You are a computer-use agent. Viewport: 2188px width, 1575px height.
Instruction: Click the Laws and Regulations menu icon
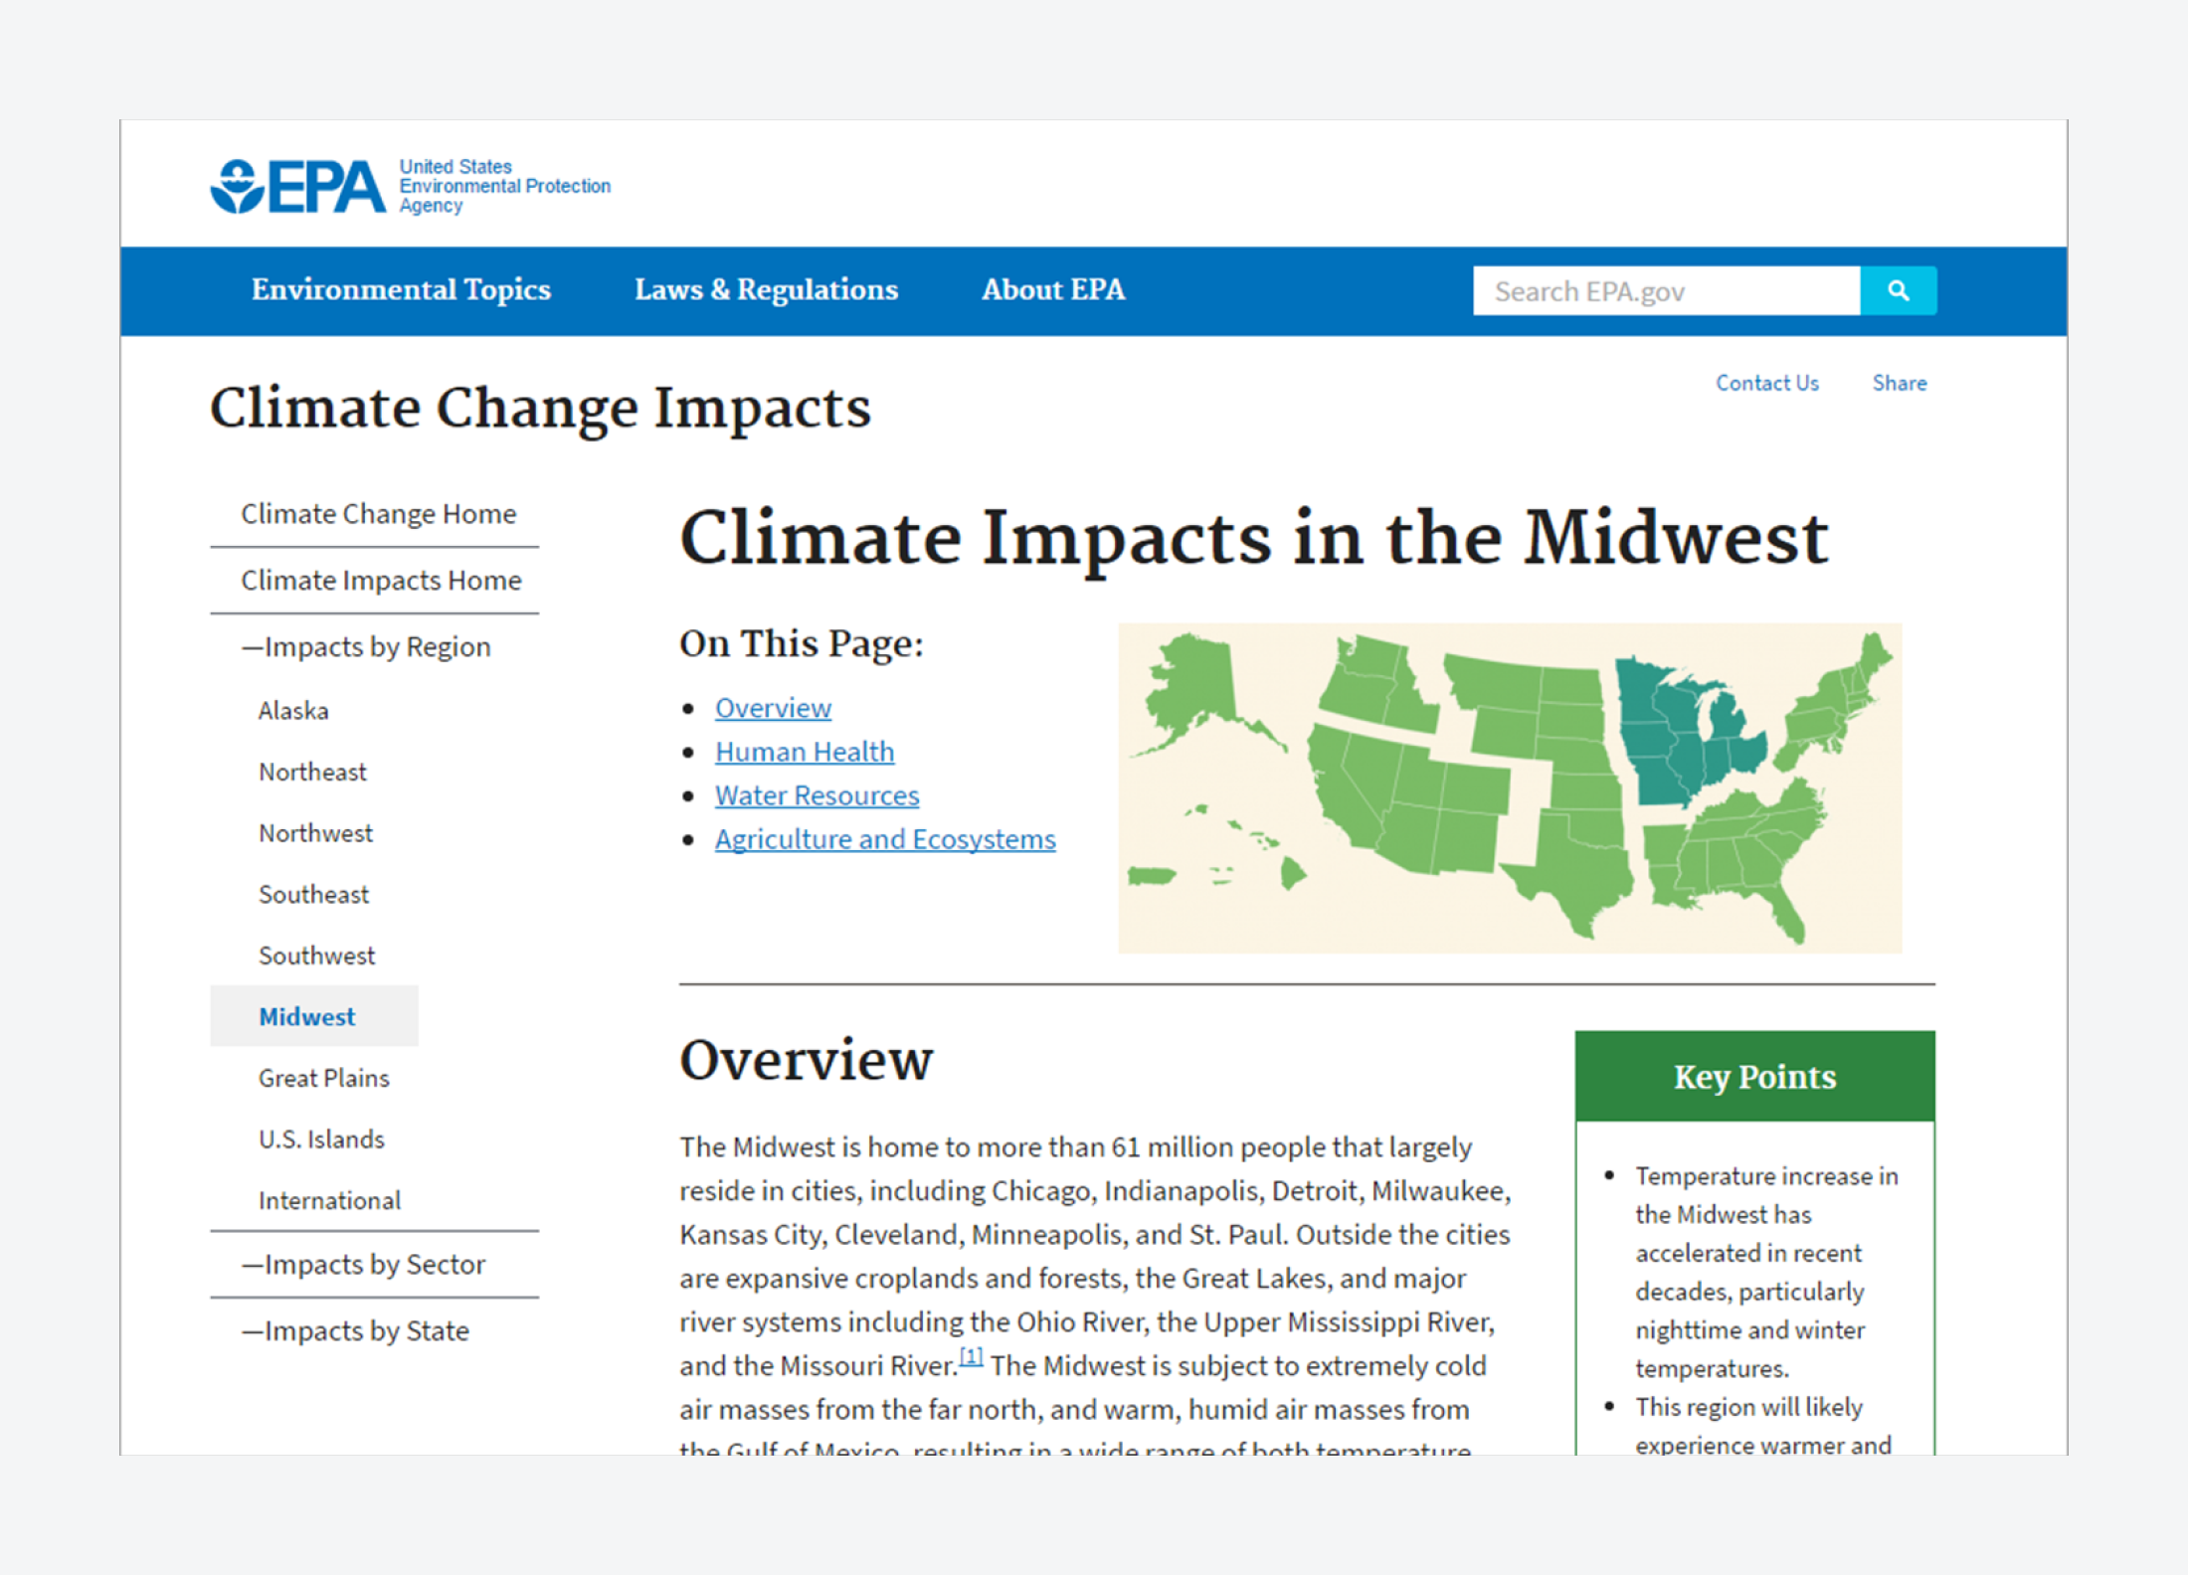click(765, 288)
